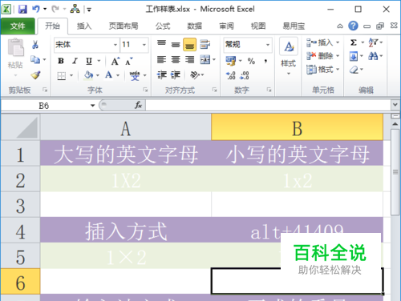The image size is (401, 301).
Task: Switch to the 插入 ribbon tab
Action: pos(84,26)
